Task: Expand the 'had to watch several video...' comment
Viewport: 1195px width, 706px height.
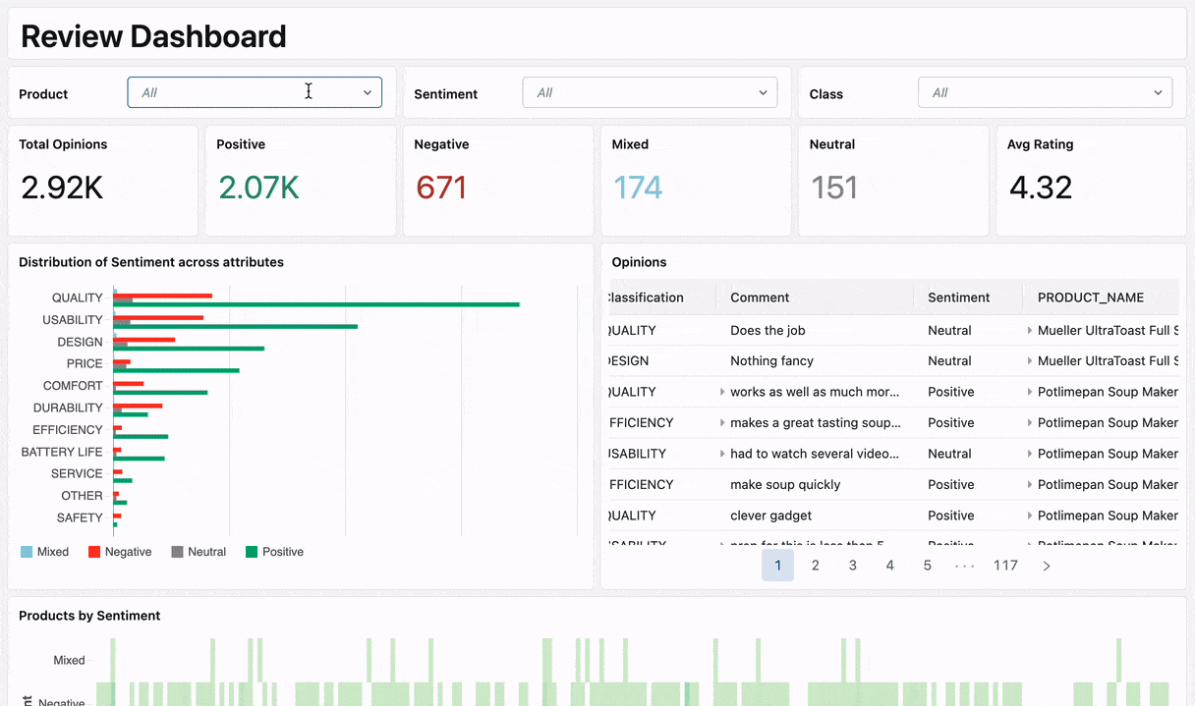Action: pyautogui.click(x=722, y=454)
